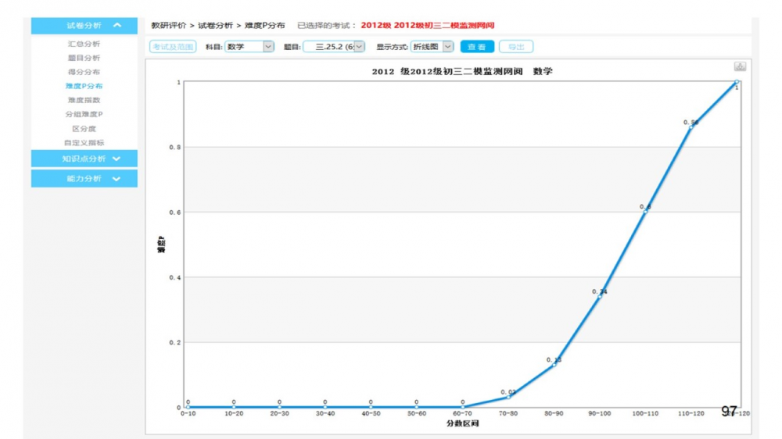Open 得分分布 in the sidebar

tap(84, 72)
